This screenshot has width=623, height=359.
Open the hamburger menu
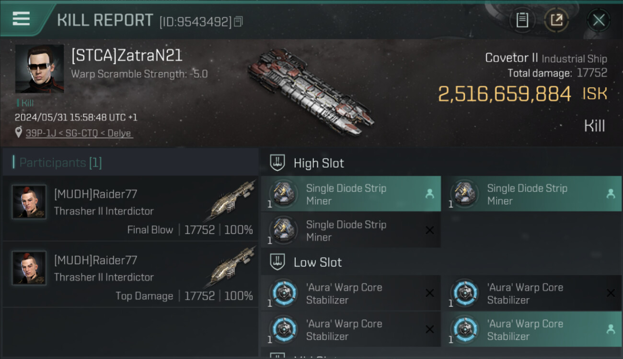(21, 19)
